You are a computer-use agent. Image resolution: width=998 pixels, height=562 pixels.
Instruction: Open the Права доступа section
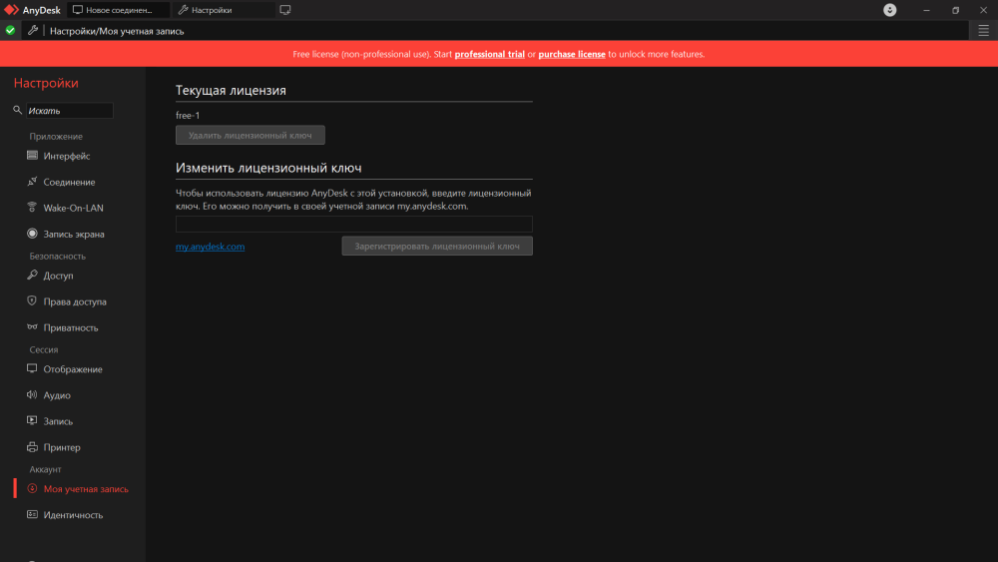pos(75,301)
